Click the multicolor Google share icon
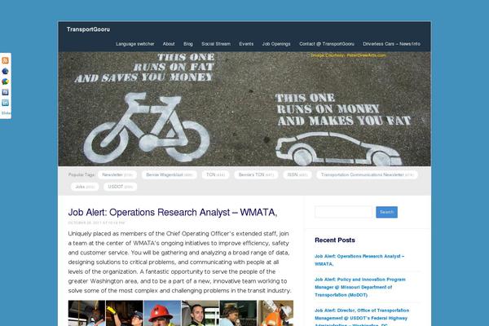The image size is (489, 326). tap(6, 81)
